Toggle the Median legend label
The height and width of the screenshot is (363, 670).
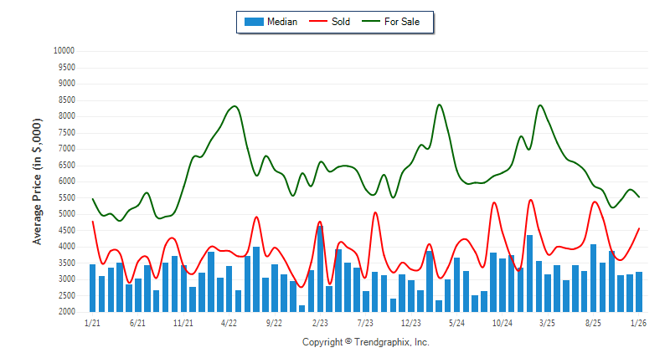tap(283, 22)
